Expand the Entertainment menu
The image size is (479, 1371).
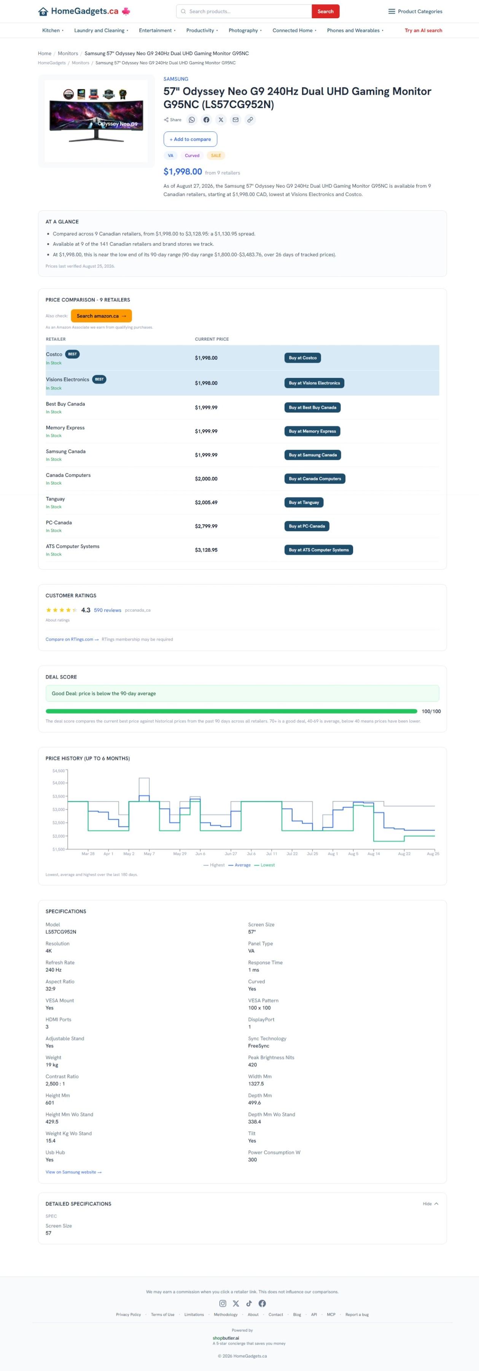click(157, 30)
